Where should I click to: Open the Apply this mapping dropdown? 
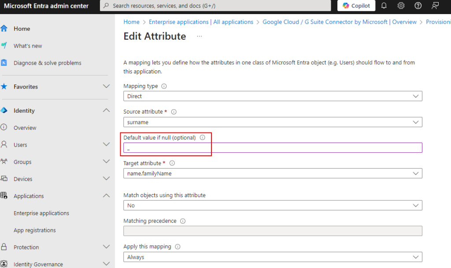(273, 257)
